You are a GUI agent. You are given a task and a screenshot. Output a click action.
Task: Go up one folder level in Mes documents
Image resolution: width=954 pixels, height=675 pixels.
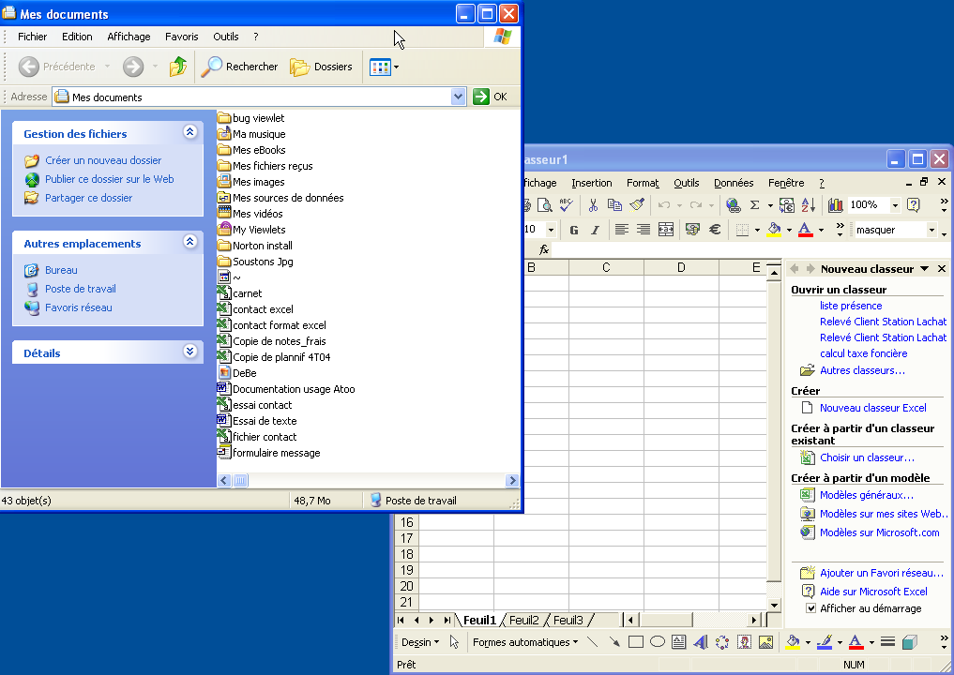coord(177,67)
